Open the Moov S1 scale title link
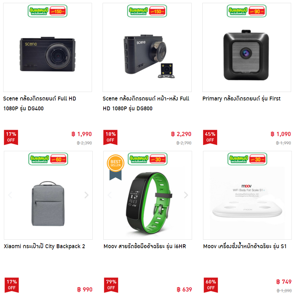295x300 pixels. pyautogui.click(x=245, y=246)
